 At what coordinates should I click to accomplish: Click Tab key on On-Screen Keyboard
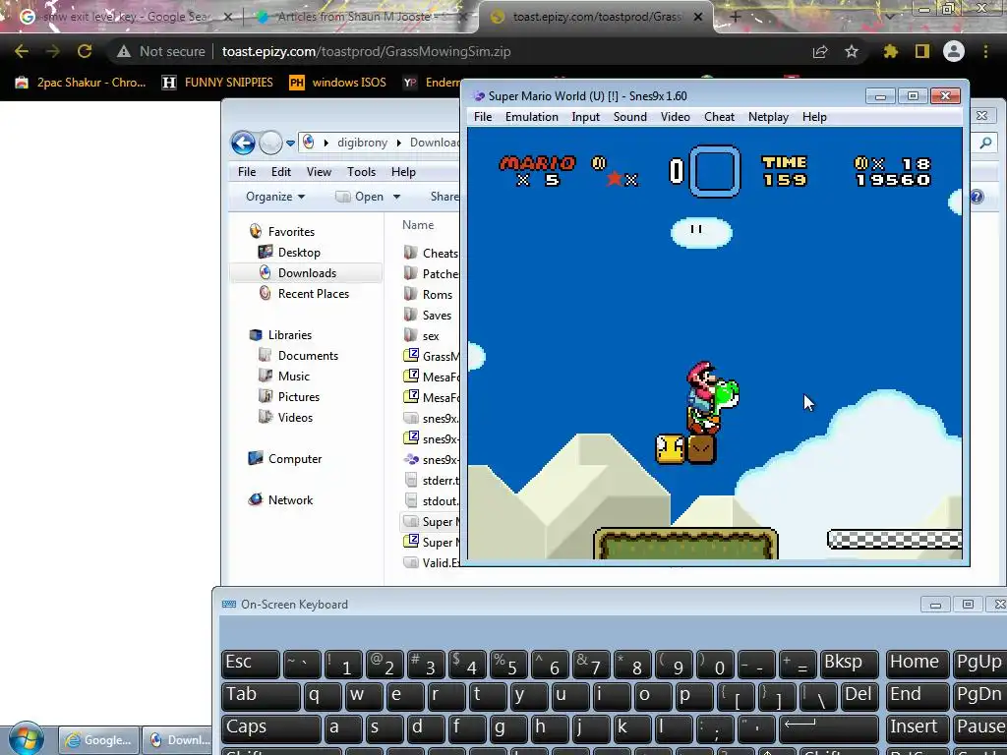coord(261,696)
